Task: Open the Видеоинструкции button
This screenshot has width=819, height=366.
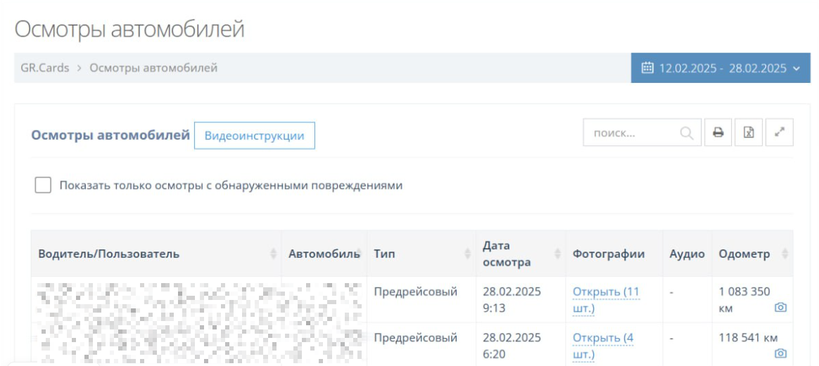Action: pos(255,136)
